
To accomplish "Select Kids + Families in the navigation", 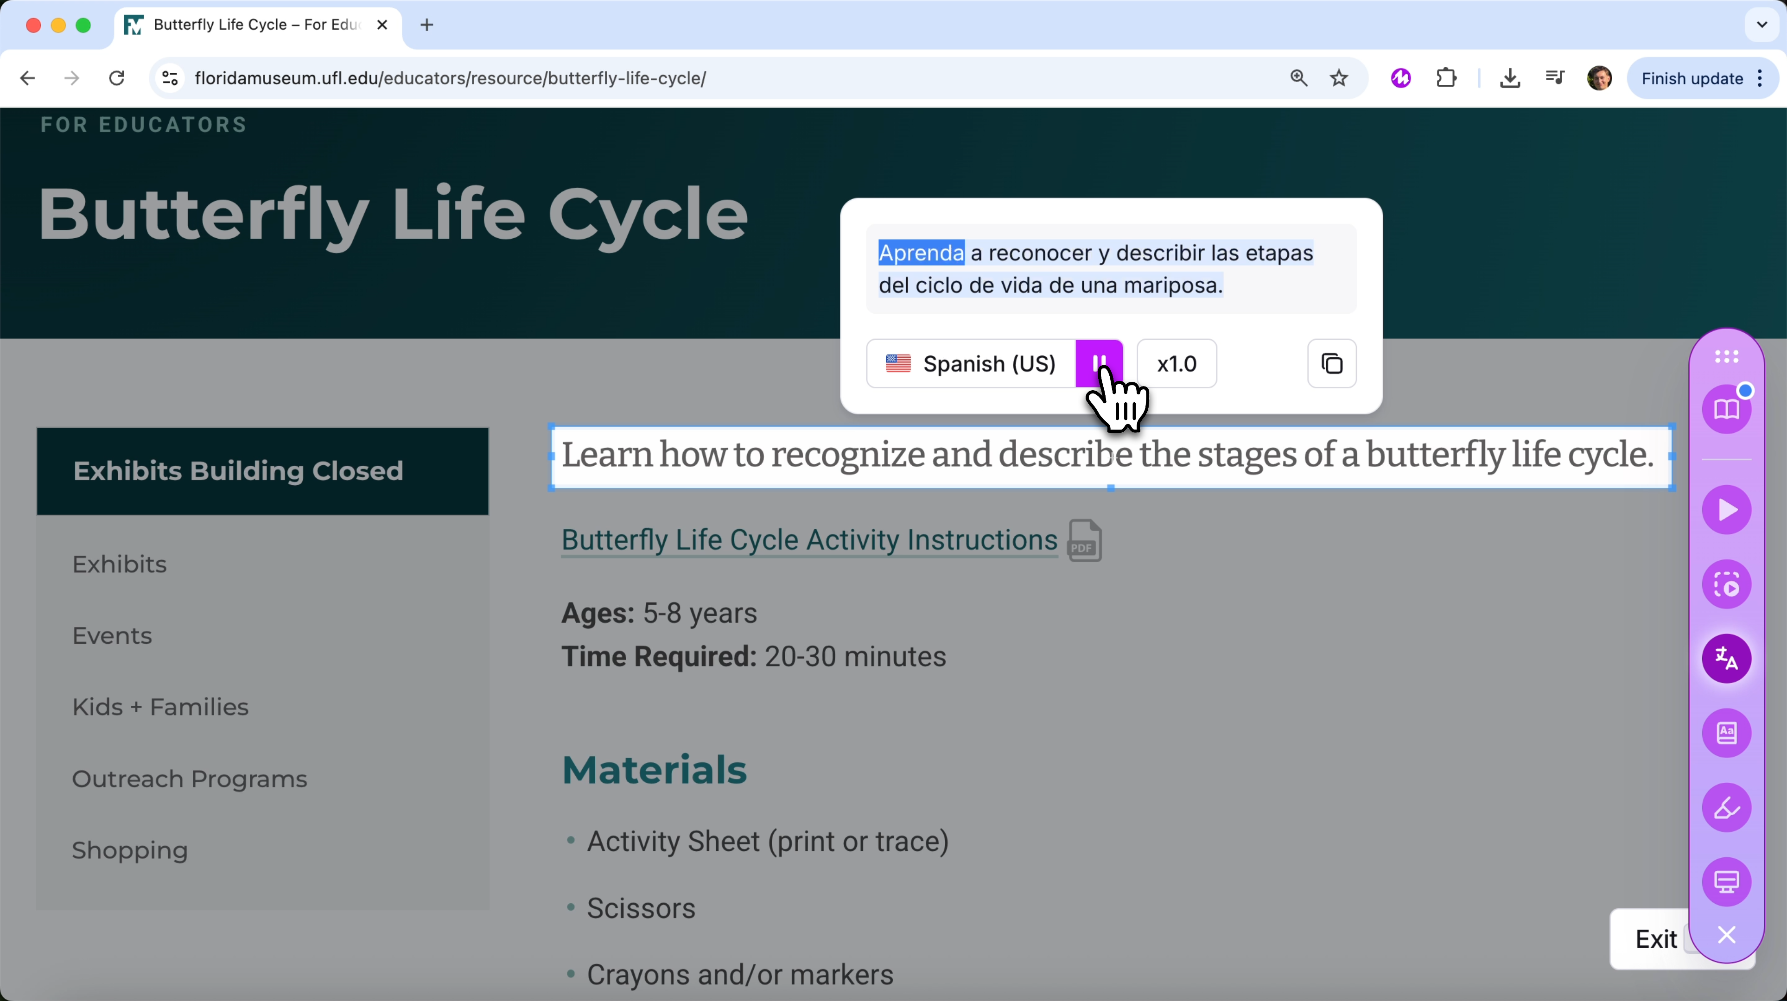I will [x=160, y=707].
